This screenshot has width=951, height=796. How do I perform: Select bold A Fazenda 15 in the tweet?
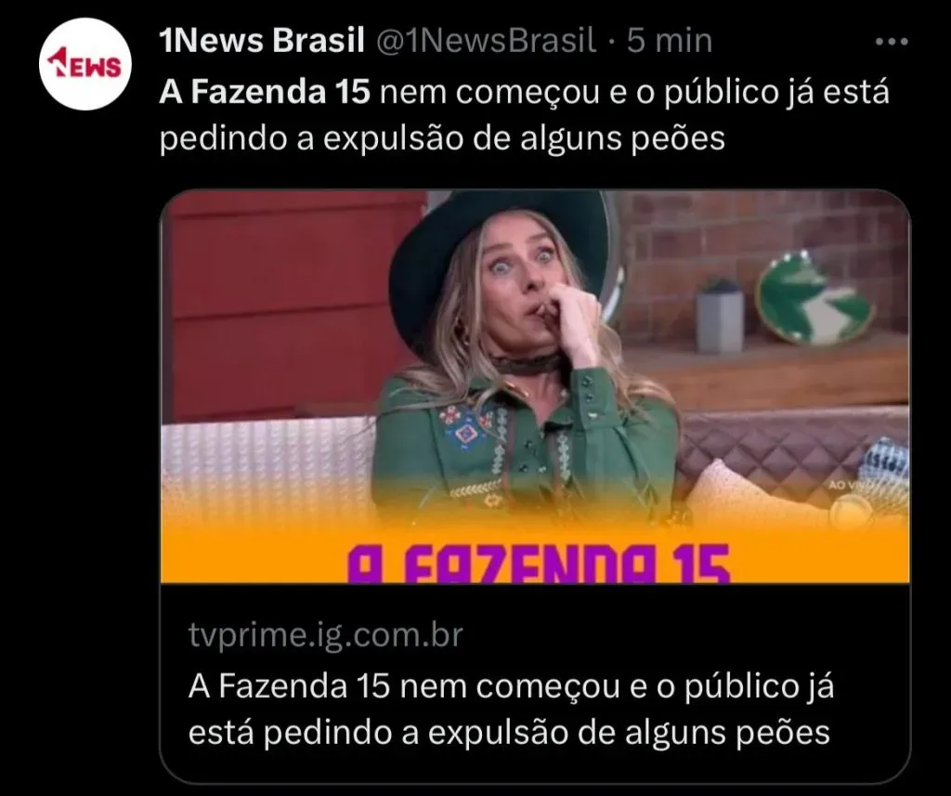[265, 92]
